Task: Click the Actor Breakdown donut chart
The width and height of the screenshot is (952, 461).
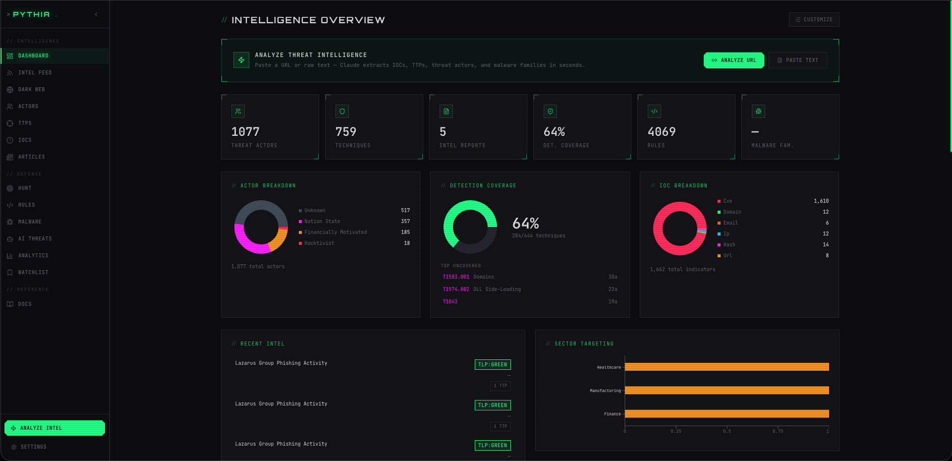Action: [x=261, y=227]
